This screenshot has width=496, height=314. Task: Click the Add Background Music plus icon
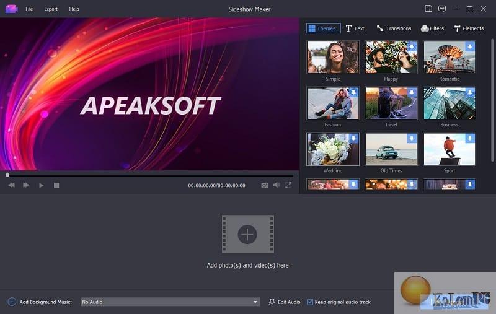click(x=12, y=302)
